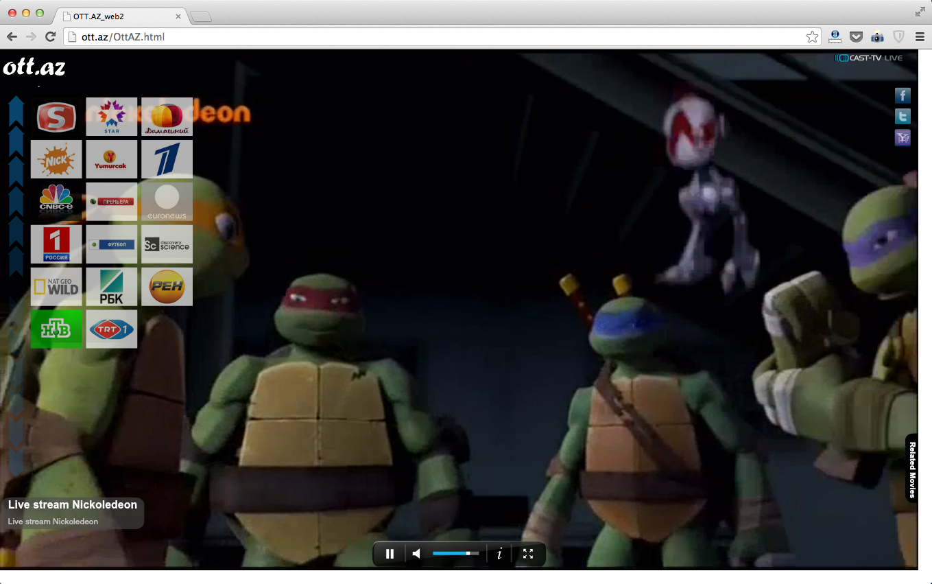This screenshot has height=584, width=932.
Task: Switch to the euronews channel
Action: 167,202
